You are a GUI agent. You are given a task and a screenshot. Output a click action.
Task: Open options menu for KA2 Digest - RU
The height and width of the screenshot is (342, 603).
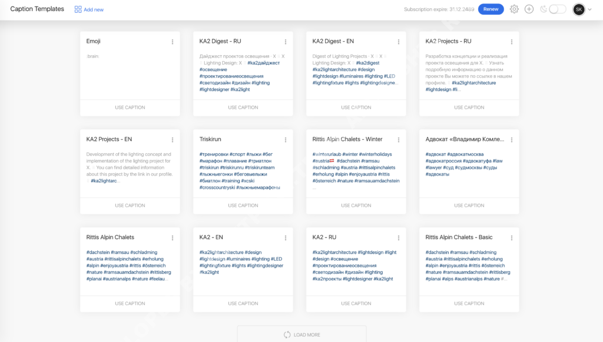point(286,42)
